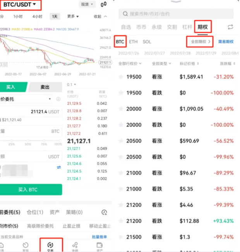The height and width of the screenshot is (252, 240).
Task: Favorite the 21200 看跌 option star
Action: click(x=121, y=221)
